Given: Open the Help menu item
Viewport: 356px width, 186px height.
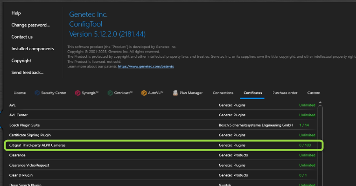Looking at the screenshot, I should click(x=16, y=13).
